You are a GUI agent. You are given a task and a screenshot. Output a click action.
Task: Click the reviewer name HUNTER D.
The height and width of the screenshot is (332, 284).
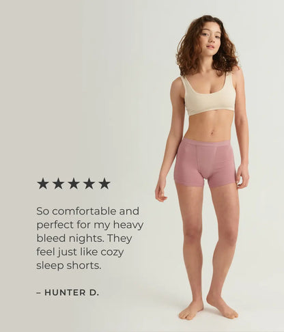click(72, 292)
